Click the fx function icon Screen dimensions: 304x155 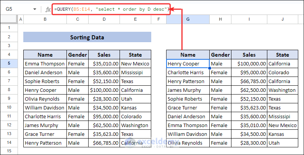coord(48,9)
